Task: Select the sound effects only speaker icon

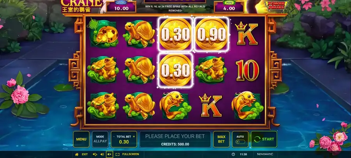Action: (102, 154)
